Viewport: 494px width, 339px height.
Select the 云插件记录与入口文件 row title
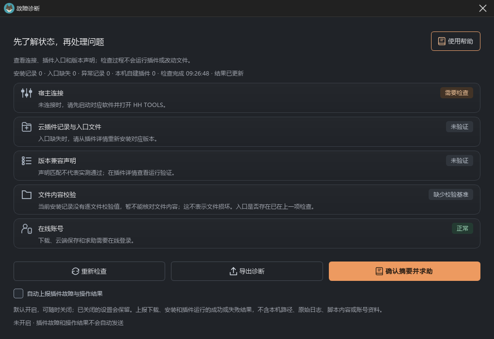(70, 127)
